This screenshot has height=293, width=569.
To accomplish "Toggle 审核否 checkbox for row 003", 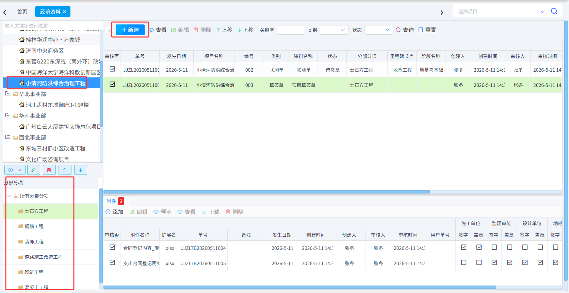I will click(112, 85).
